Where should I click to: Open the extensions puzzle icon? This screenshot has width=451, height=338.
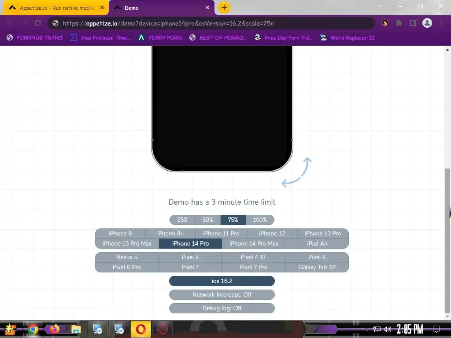[399, 23]
